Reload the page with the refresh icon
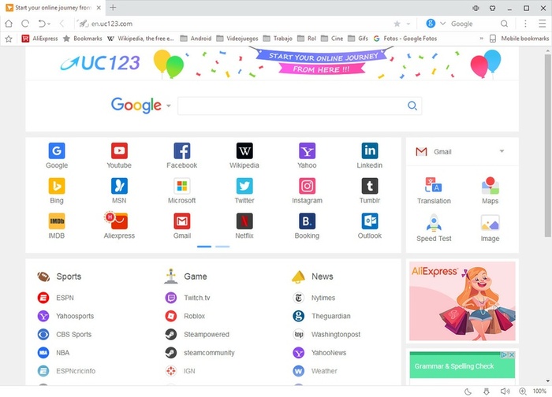This screenshot has width=552, height=397. [25, 24]
